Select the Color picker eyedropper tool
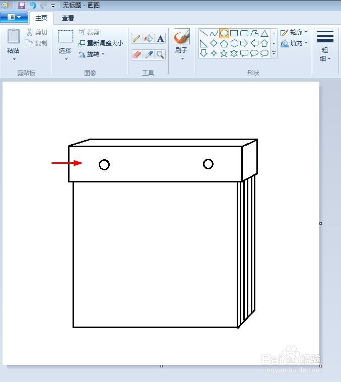 click(148, 54)
